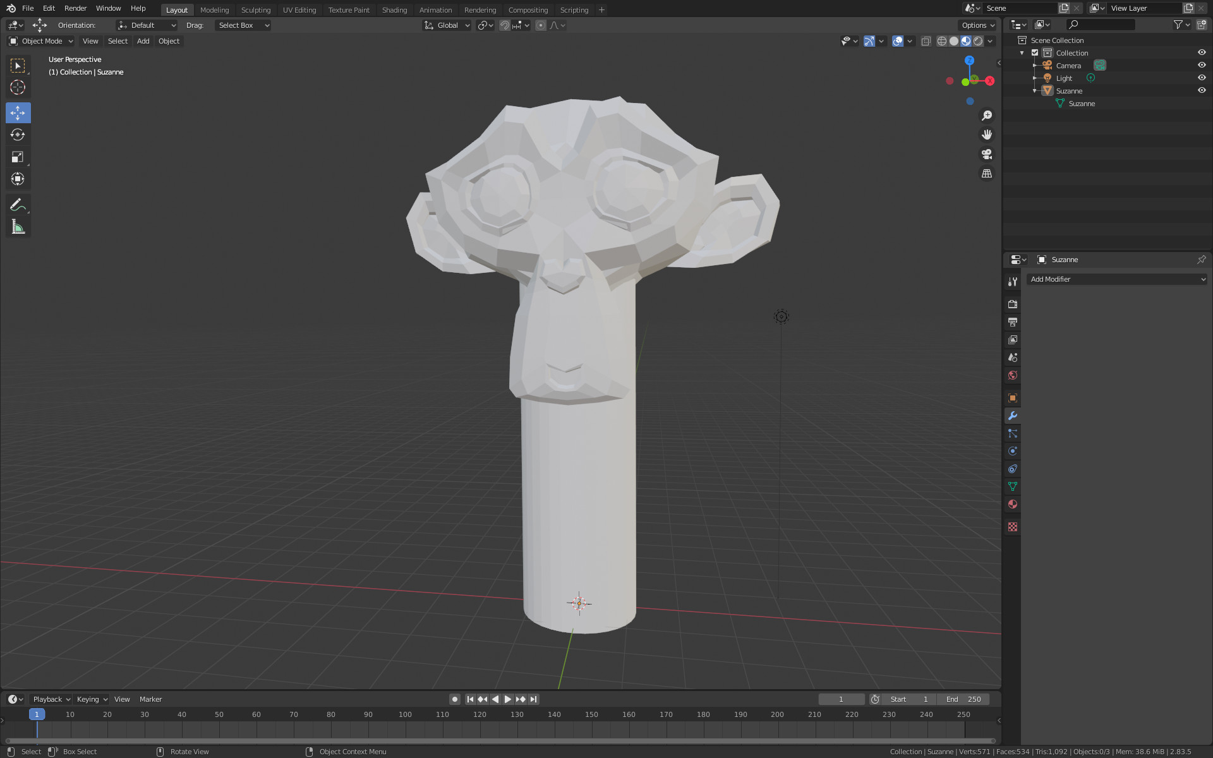
Task: Open Physics properties tab
Action: 1013,451
